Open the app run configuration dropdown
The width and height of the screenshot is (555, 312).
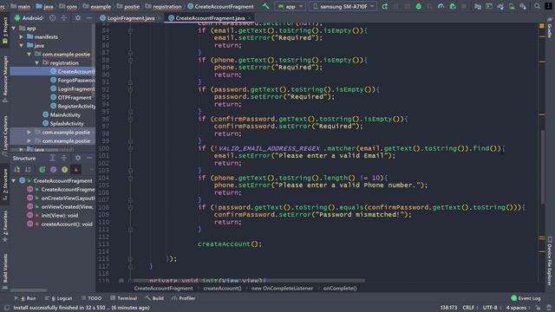click(x=291, y=6)
